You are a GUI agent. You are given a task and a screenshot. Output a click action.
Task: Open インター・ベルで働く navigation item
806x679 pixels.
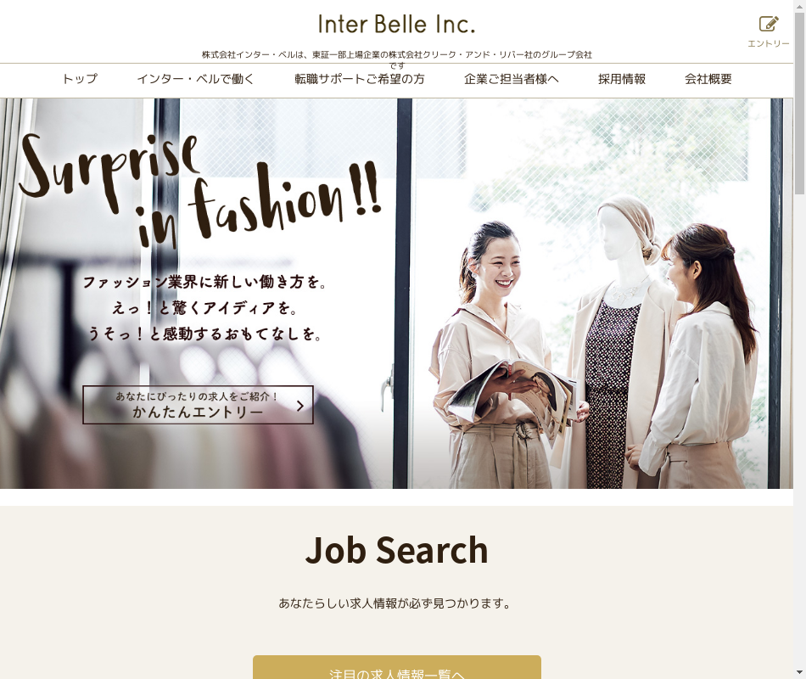pyautogui.click(x=195, y=79)
